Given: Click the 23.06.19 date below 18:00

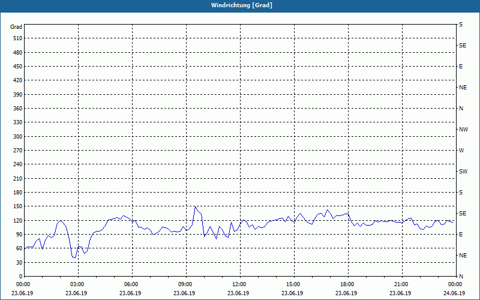Looking at the screenshot, I should point(346,293).
